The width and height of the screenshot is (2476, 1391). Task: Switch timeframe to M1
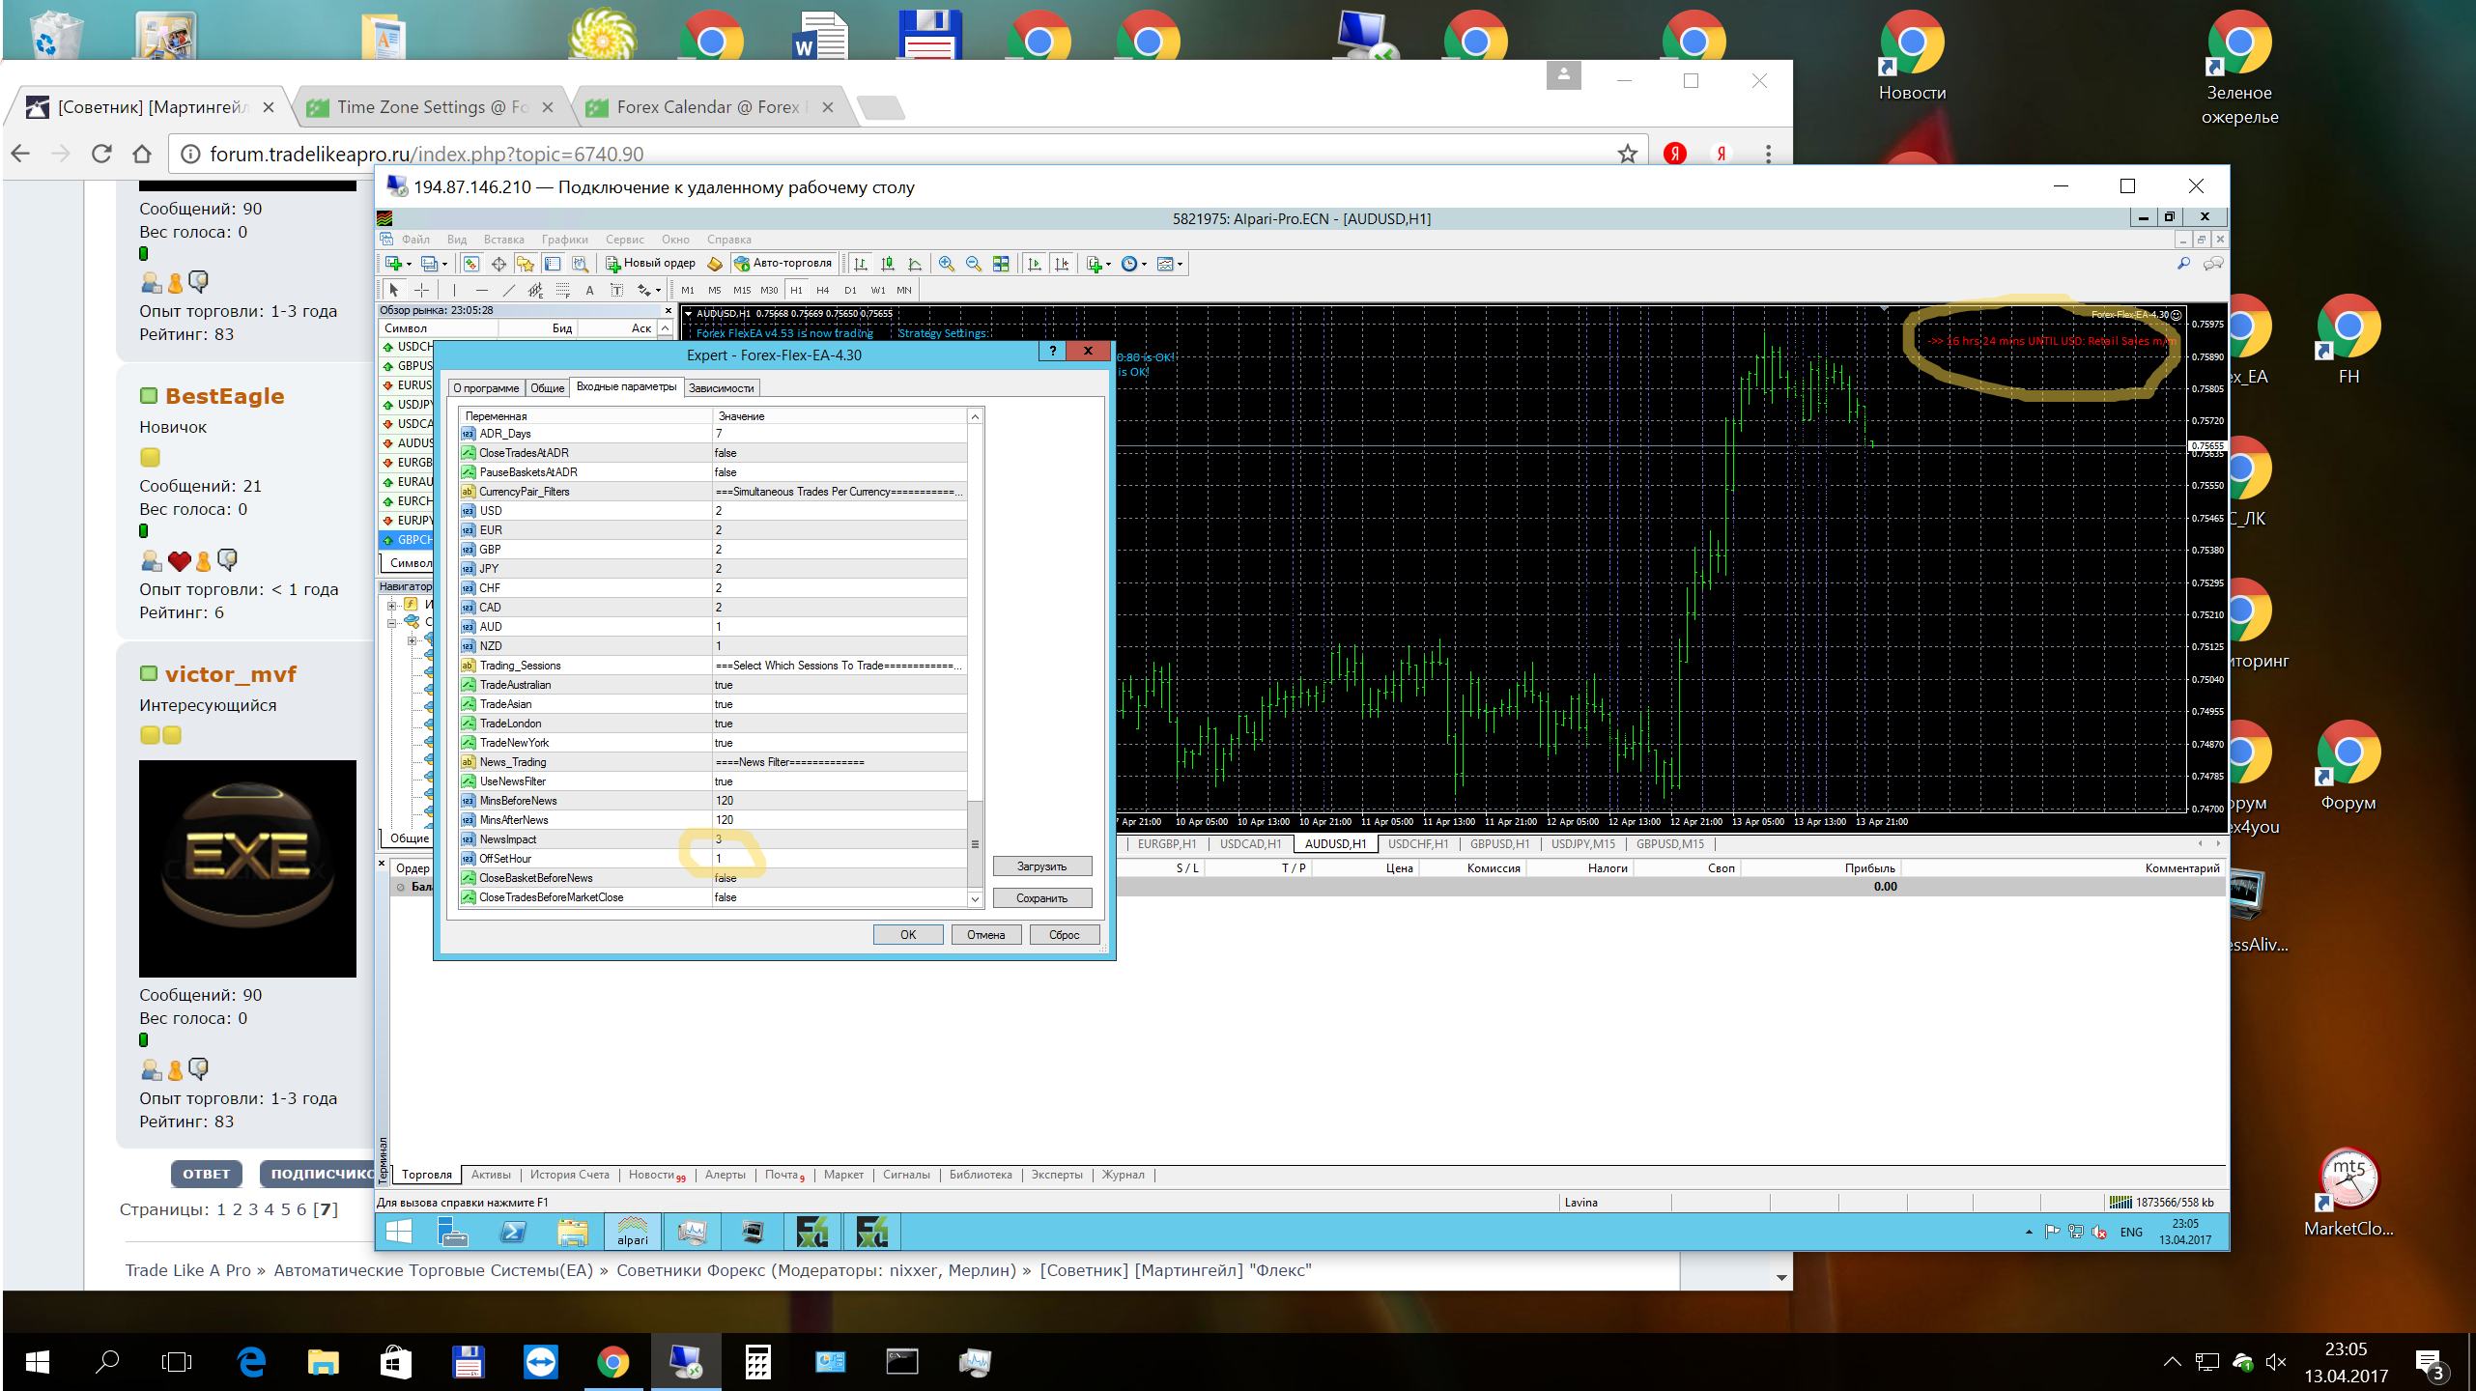click(x=688, y=290)
